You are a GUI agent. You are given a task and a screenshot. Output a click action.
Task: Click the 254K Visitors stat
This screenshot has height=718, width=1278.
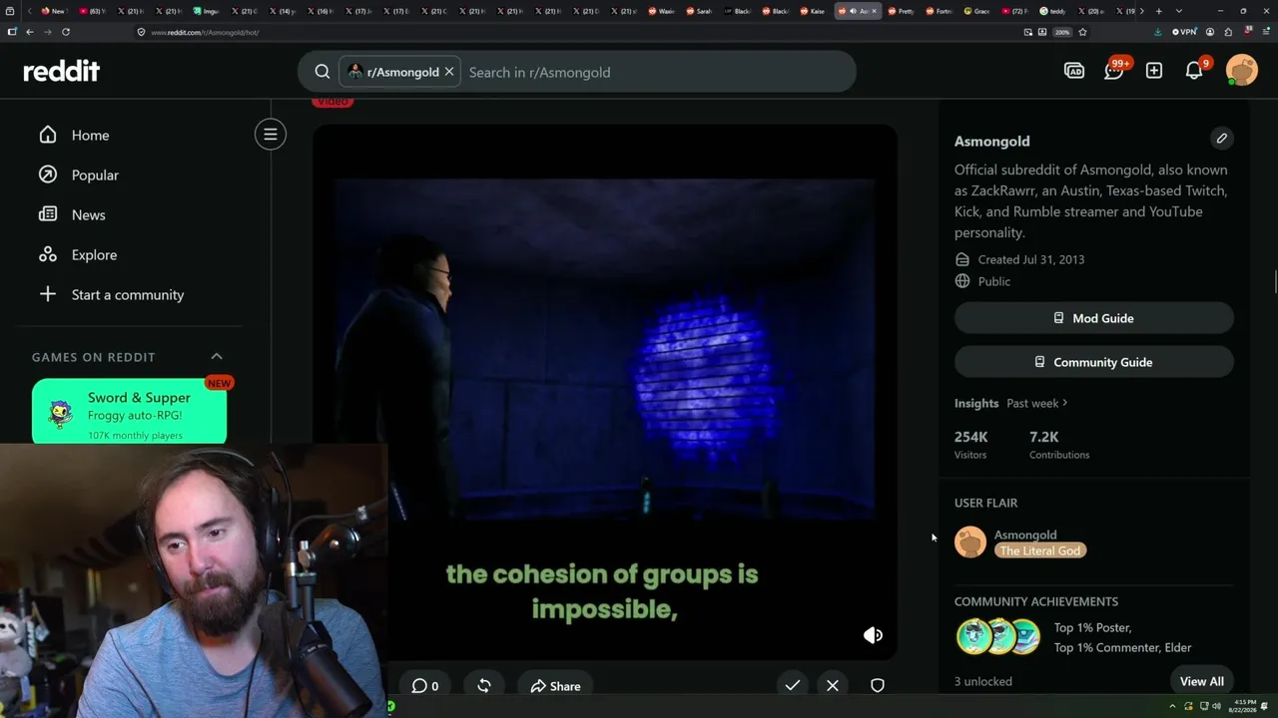tap(971, 445)
